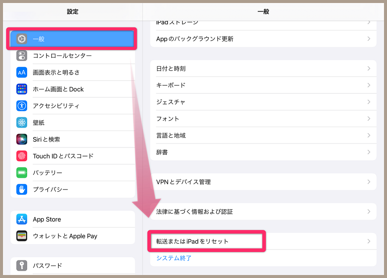Expand the 転送または iPad をリセット chevron

click(369, 241)
